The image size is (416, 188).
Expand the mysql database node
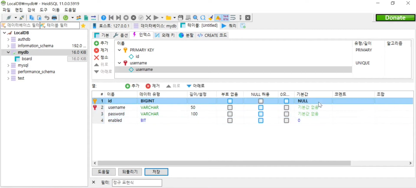point(8,65)
